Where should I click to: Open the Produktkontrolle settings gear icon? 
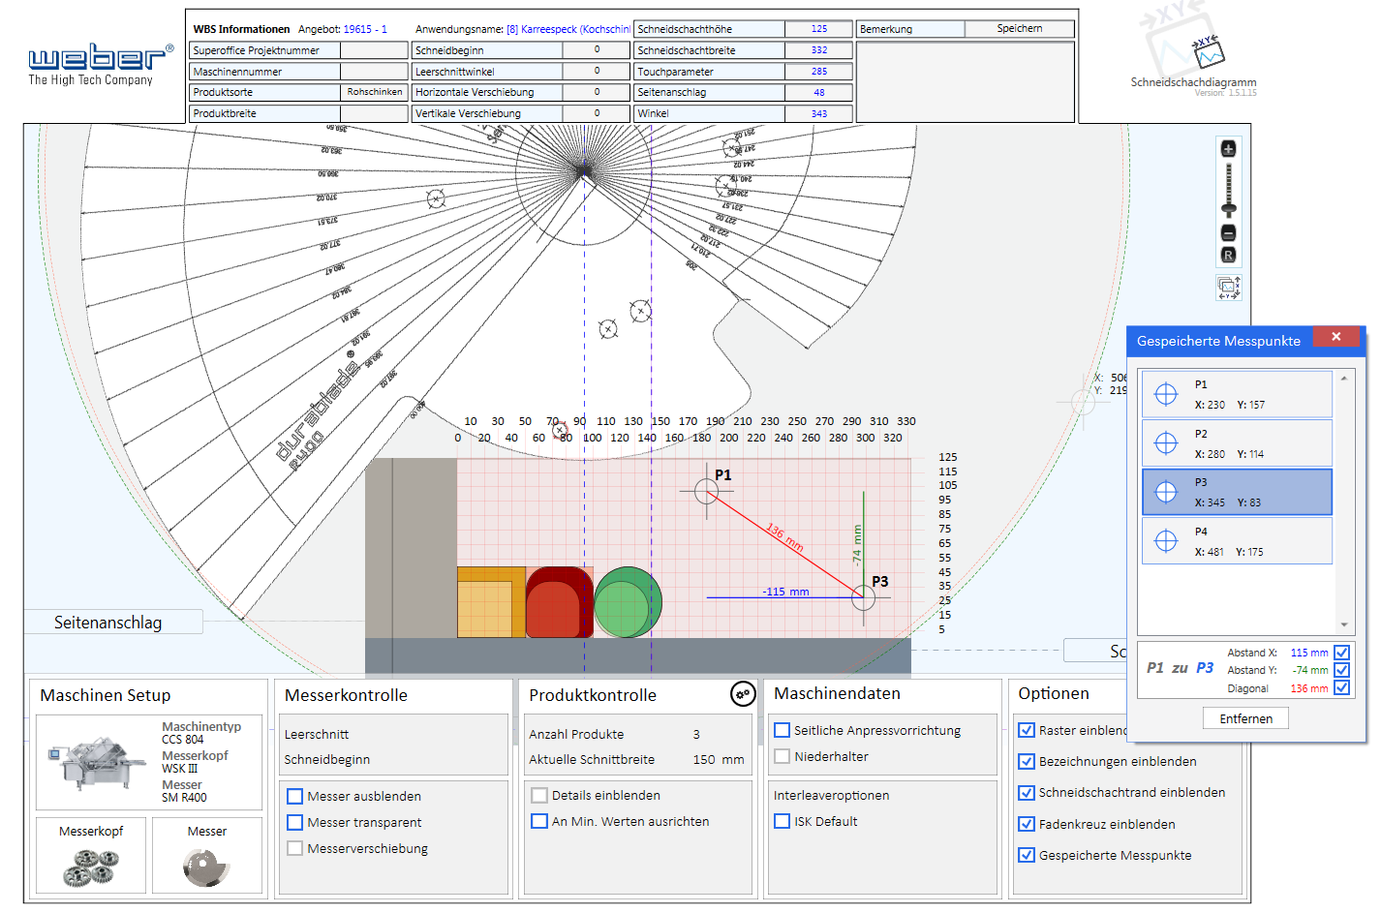point(742,694)
